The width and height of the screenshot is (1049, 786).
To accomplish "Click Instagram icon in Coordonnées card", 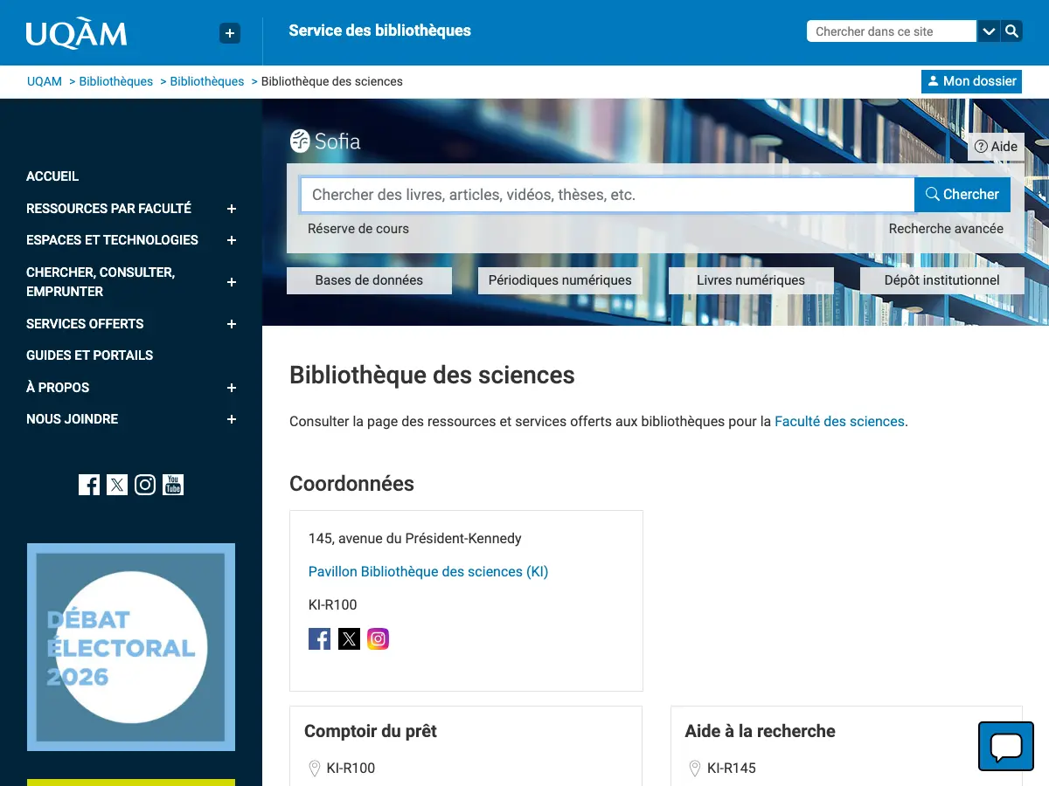I will point(378,639).
